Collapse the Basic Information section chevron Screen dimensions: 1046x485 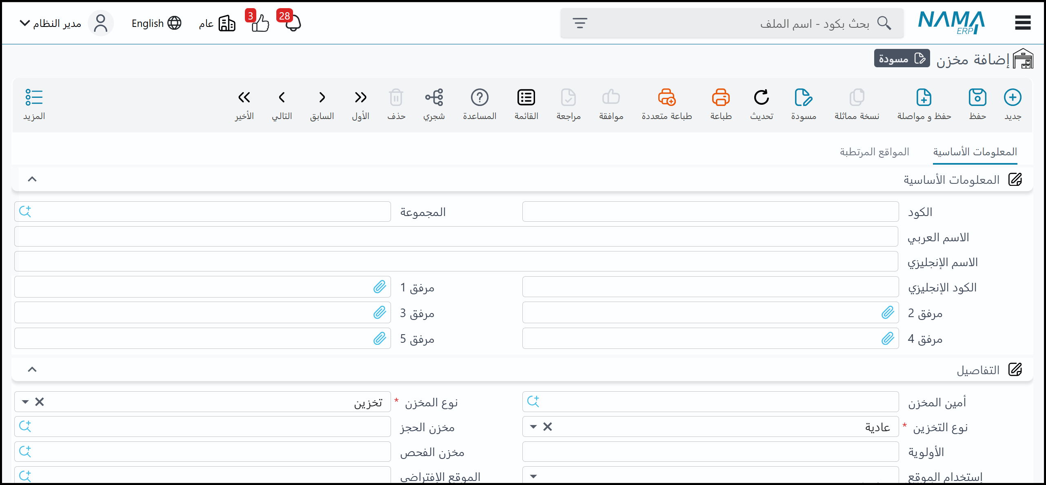tap(32, 179)
